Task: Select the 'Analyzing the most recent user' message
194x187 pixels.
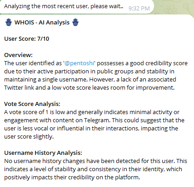Action: 64,6
